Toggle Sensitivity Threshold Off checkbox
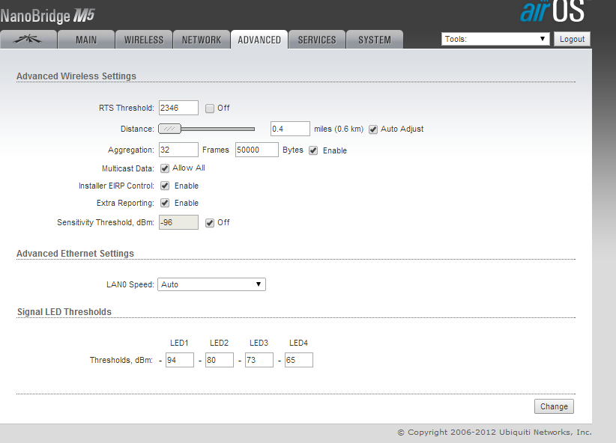 (210, 223)
